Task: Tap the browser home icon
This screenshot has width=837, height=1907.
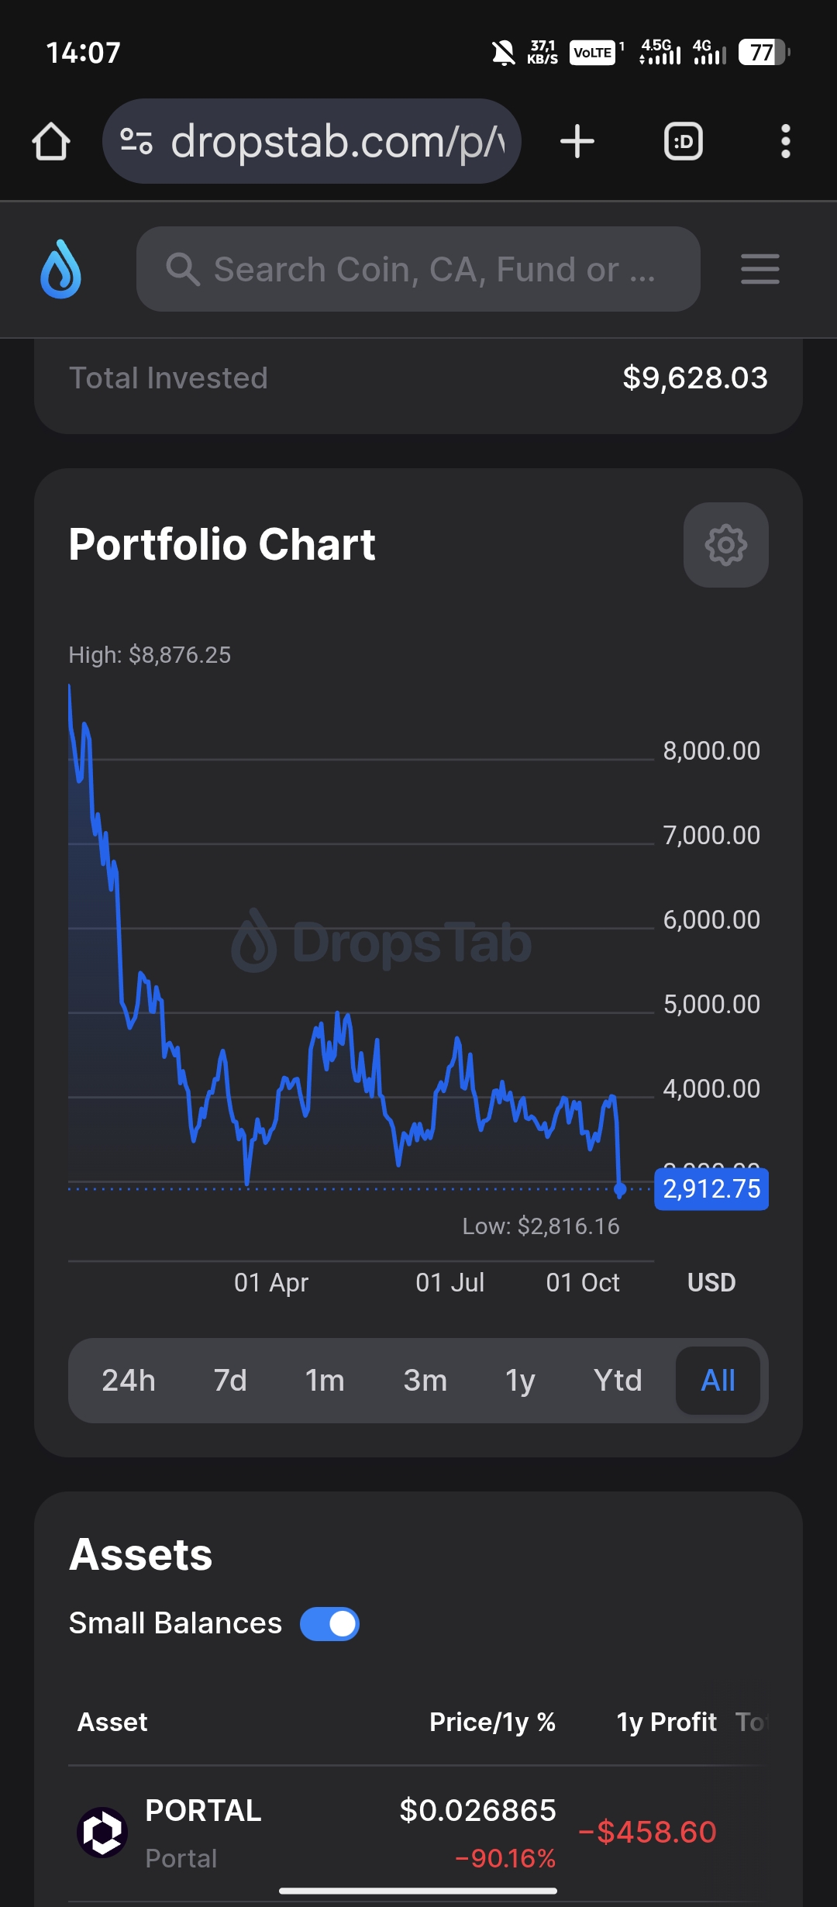Action: pyautogui.click(x=51, y=142)
